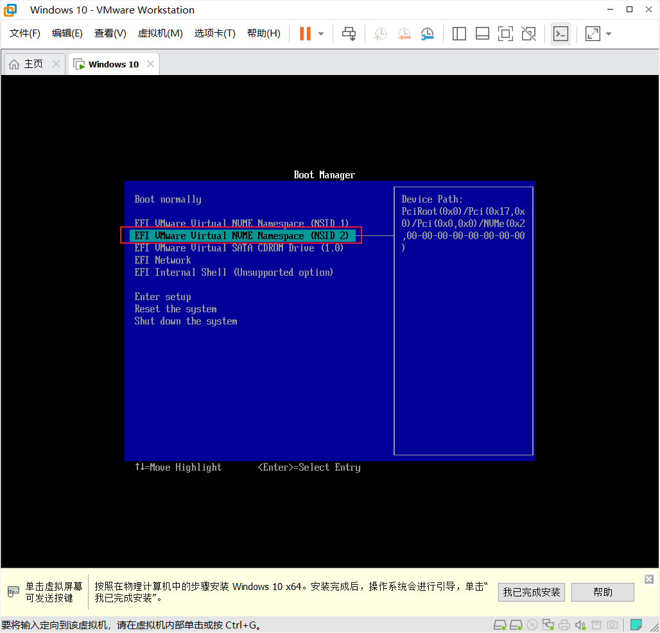Open the 文件(F) menu
This screenshot has width=660, height=633.
click(25, 33)
